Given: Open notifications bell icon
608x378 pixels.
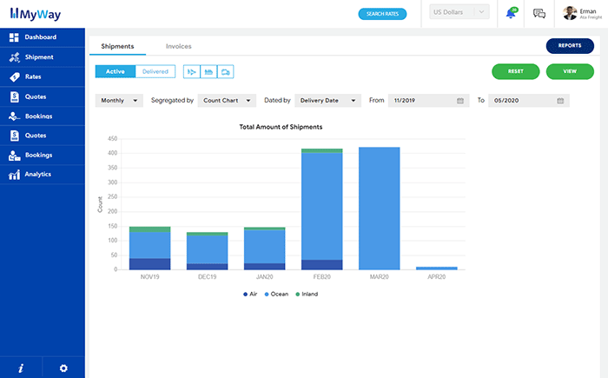Looking at the screenshot, I should (511, 14).
